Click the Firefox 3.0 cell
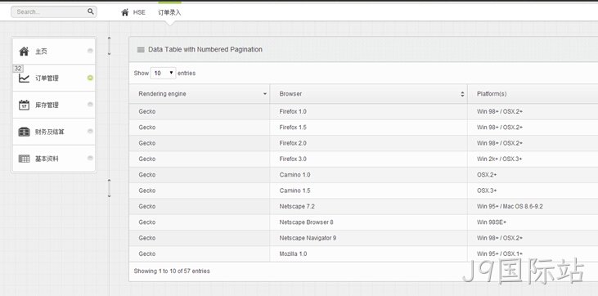 tap(368, 159)
